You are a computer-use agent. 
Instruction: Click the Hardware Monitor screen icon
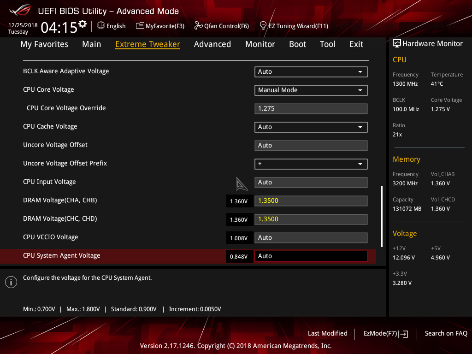point(397,44)
